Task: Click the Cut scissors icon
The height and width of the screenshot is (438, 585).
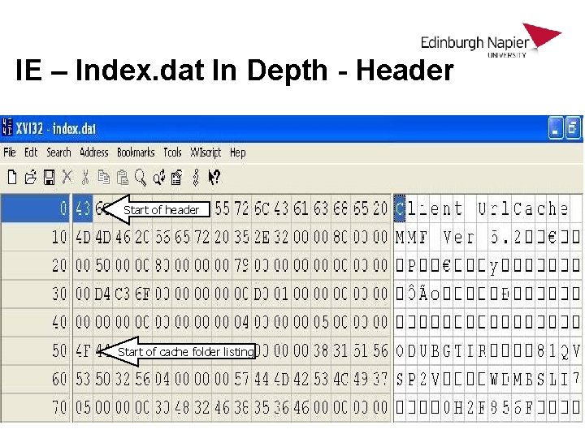Action: pos(85,178)
